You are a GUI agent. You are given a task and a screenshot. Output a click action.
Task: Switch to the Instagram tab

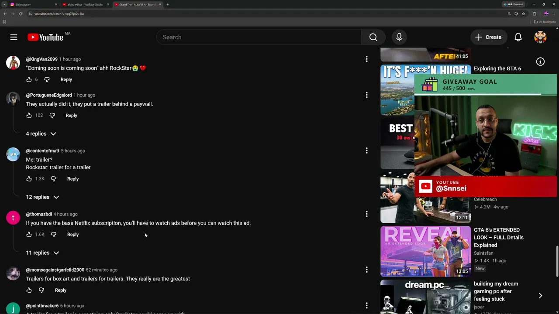pyautogui.click(x=34, y=4)
